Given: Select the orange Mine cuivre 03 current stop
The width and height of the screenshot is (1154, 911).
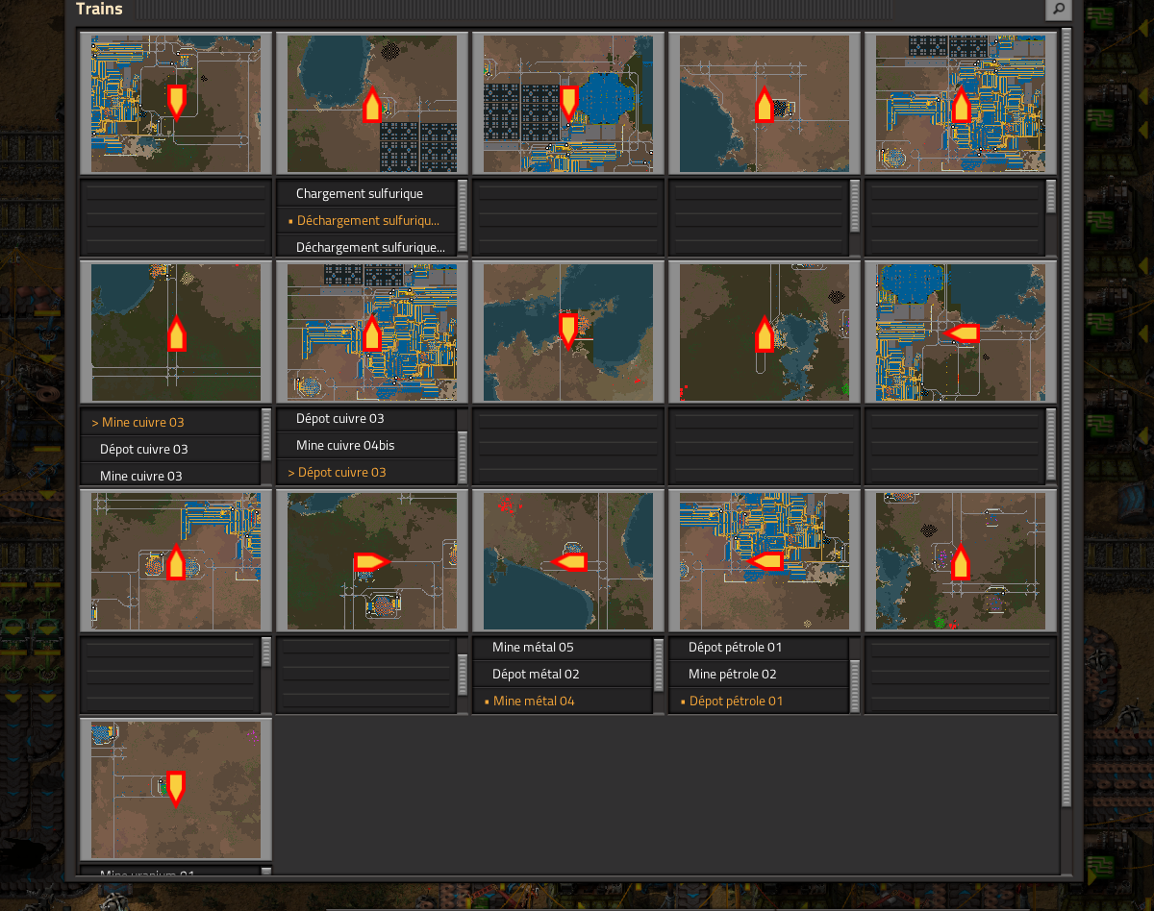Looking at the screenshot, I should (170, 422).
